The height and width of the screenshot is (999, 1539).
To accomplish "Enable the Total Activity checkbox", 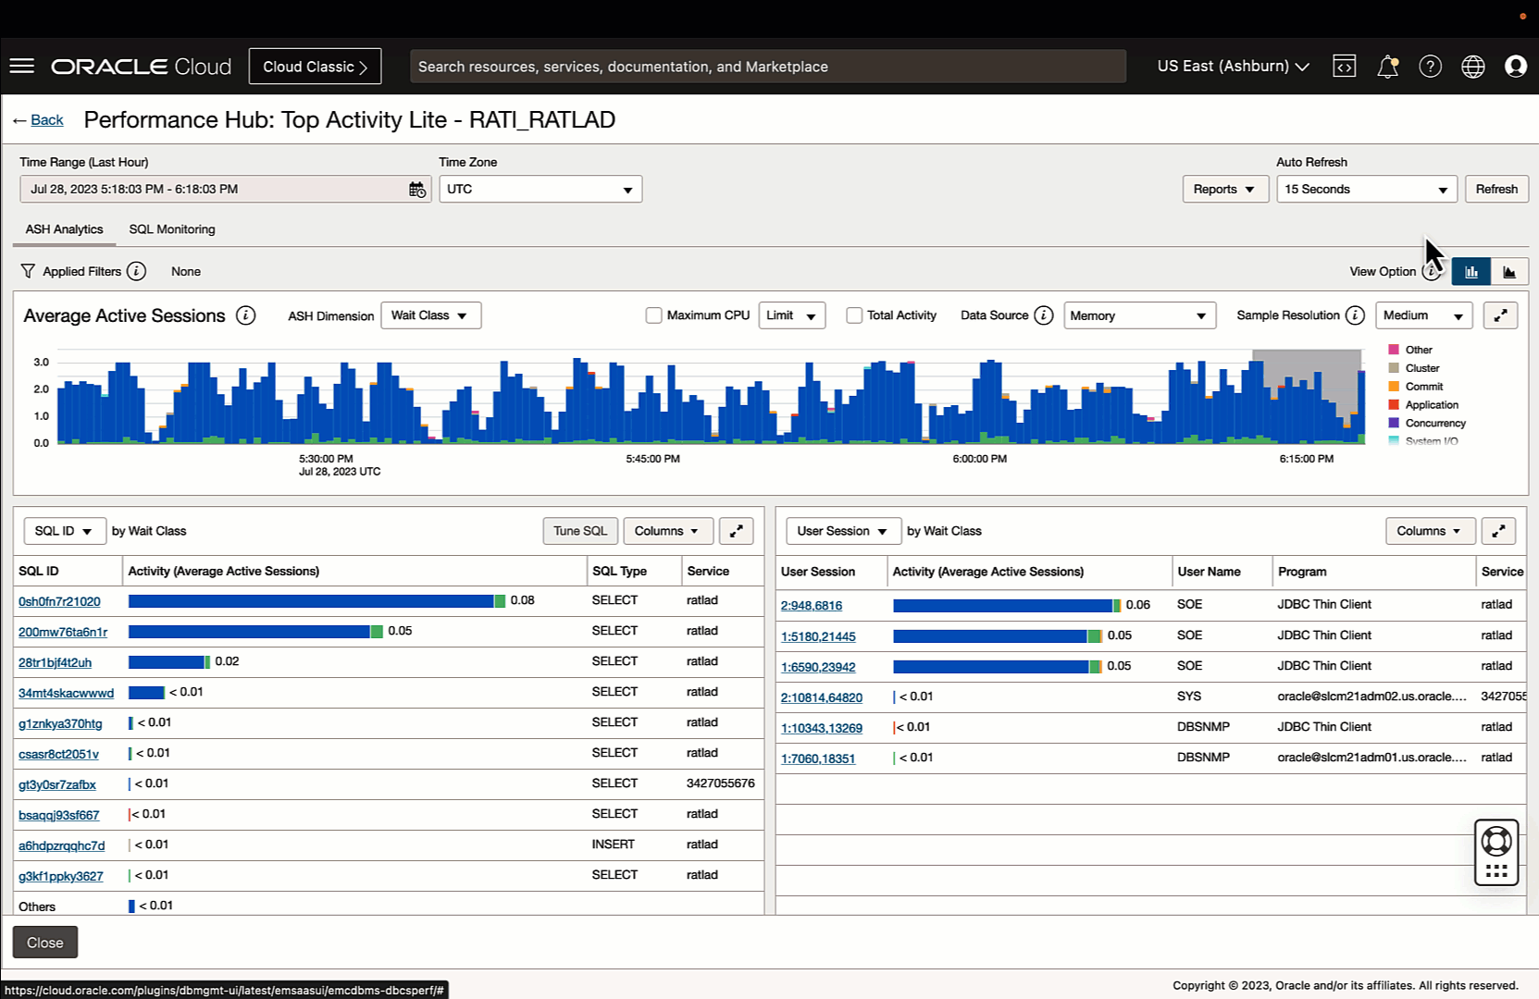I will pos(854,315).
